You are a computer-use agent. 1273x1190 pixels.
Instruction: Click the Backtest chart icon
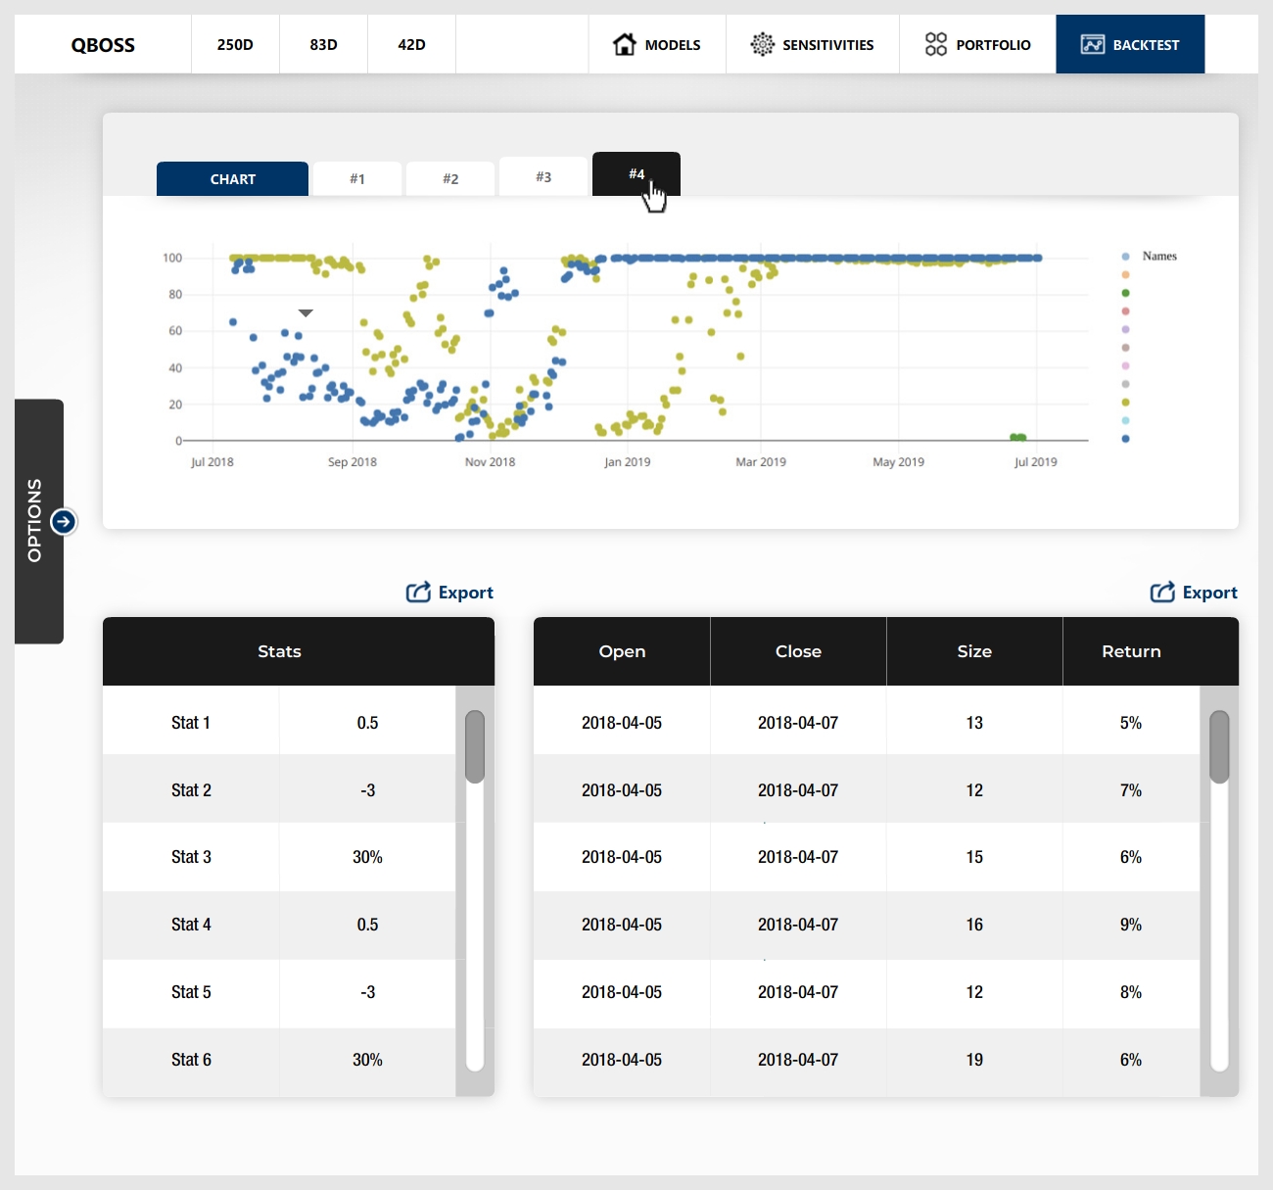click(1092, 44)
